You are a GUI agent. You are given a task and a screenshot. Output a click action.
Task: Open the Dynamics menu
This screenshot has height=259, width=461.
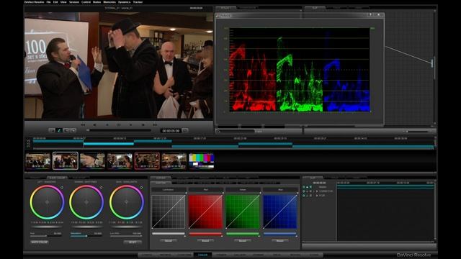point(124,1)
